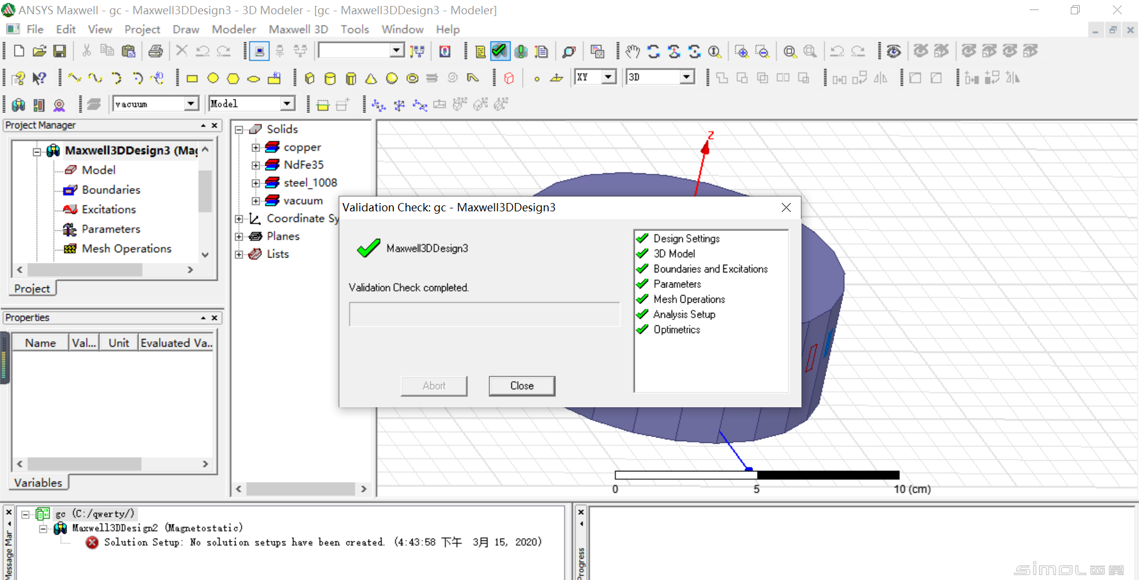Select the Draw regular polygon tool

coord(233,78)
